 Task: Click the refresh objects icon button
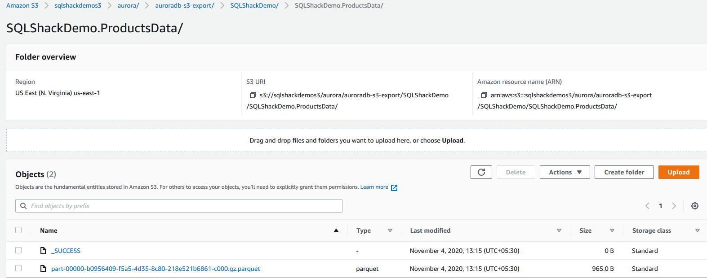[481, 172]
